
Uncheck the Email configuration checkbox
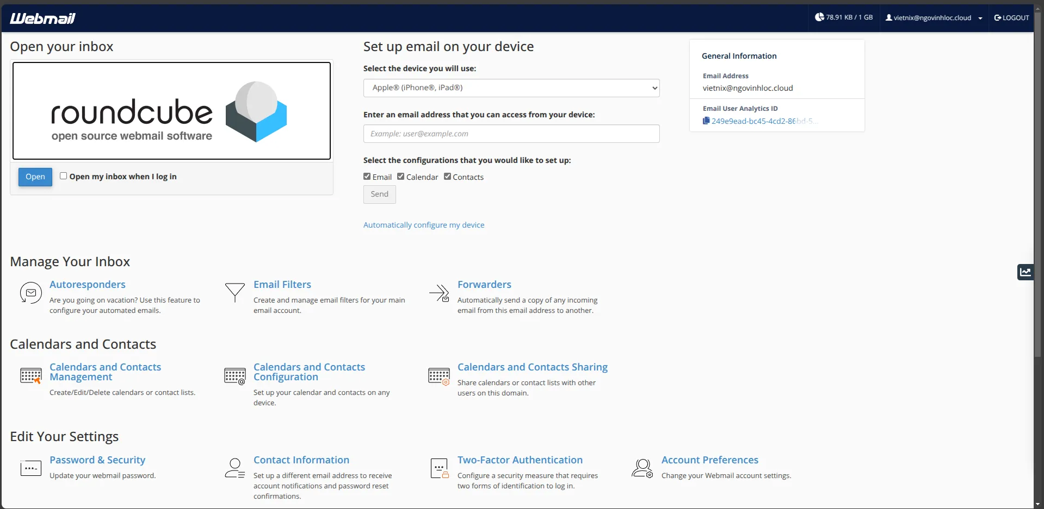[x=367, y=177]
